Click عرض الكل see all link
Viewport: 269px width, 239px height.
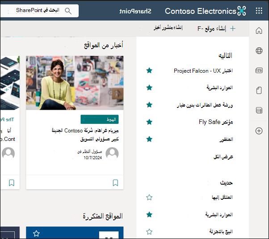click(x=223, y=157)
